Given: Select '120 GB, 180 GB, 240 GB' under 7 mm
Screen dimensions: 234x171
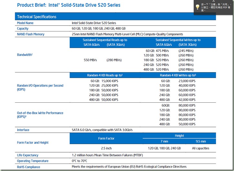Looking at the screenshot, I should pos(164,148).
